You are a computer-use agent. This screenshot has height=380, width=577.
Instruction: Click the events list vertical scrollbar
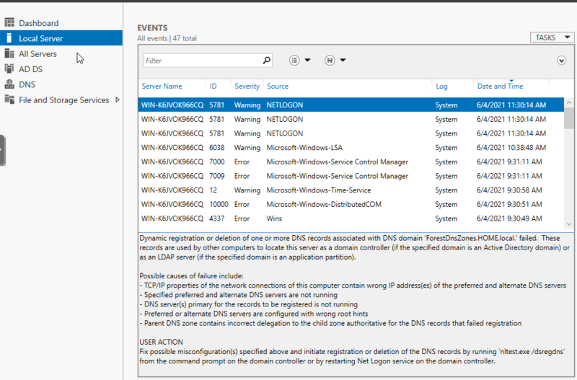pyautogui.click(x=569, y=166)
